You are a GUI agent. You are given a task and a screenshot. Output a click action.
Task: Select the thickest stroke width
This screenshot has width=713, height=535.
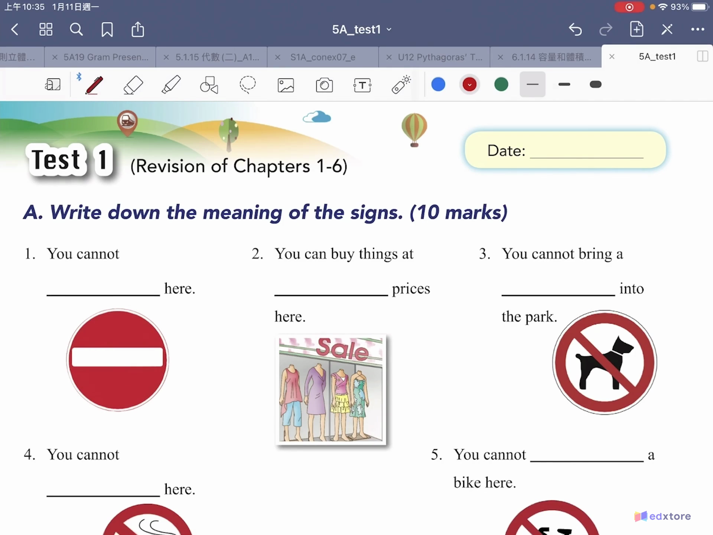(596, 84)
